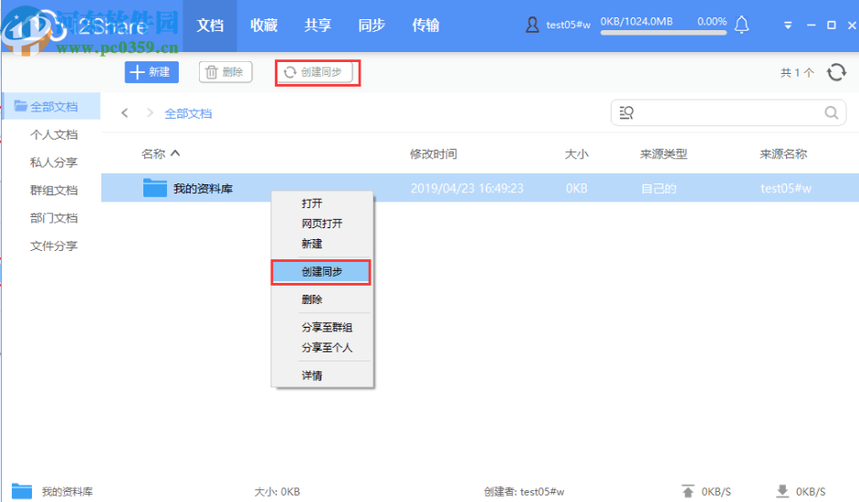Navigate forward with the right chevron

[x=150, y=113]
